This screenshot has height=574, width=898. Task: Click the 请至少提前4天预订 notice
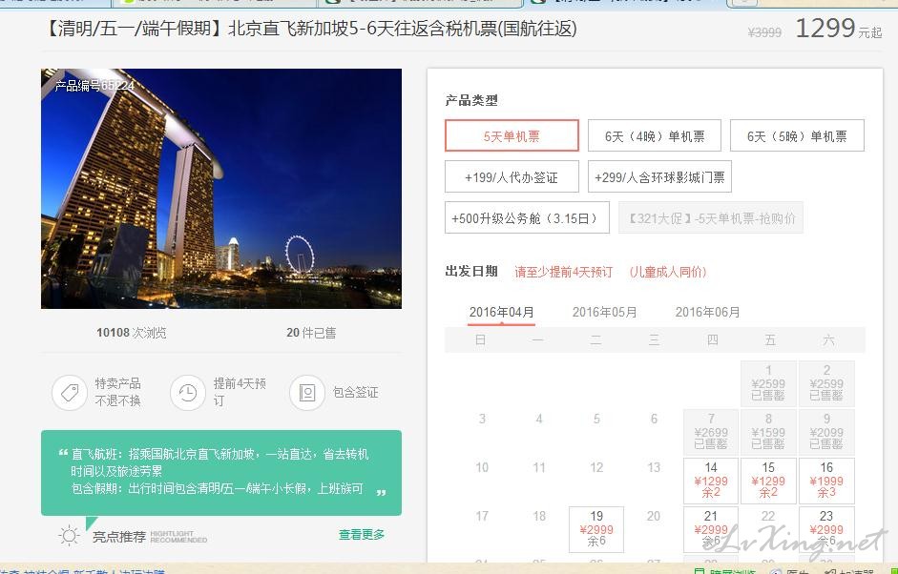[x=564, y=272]
